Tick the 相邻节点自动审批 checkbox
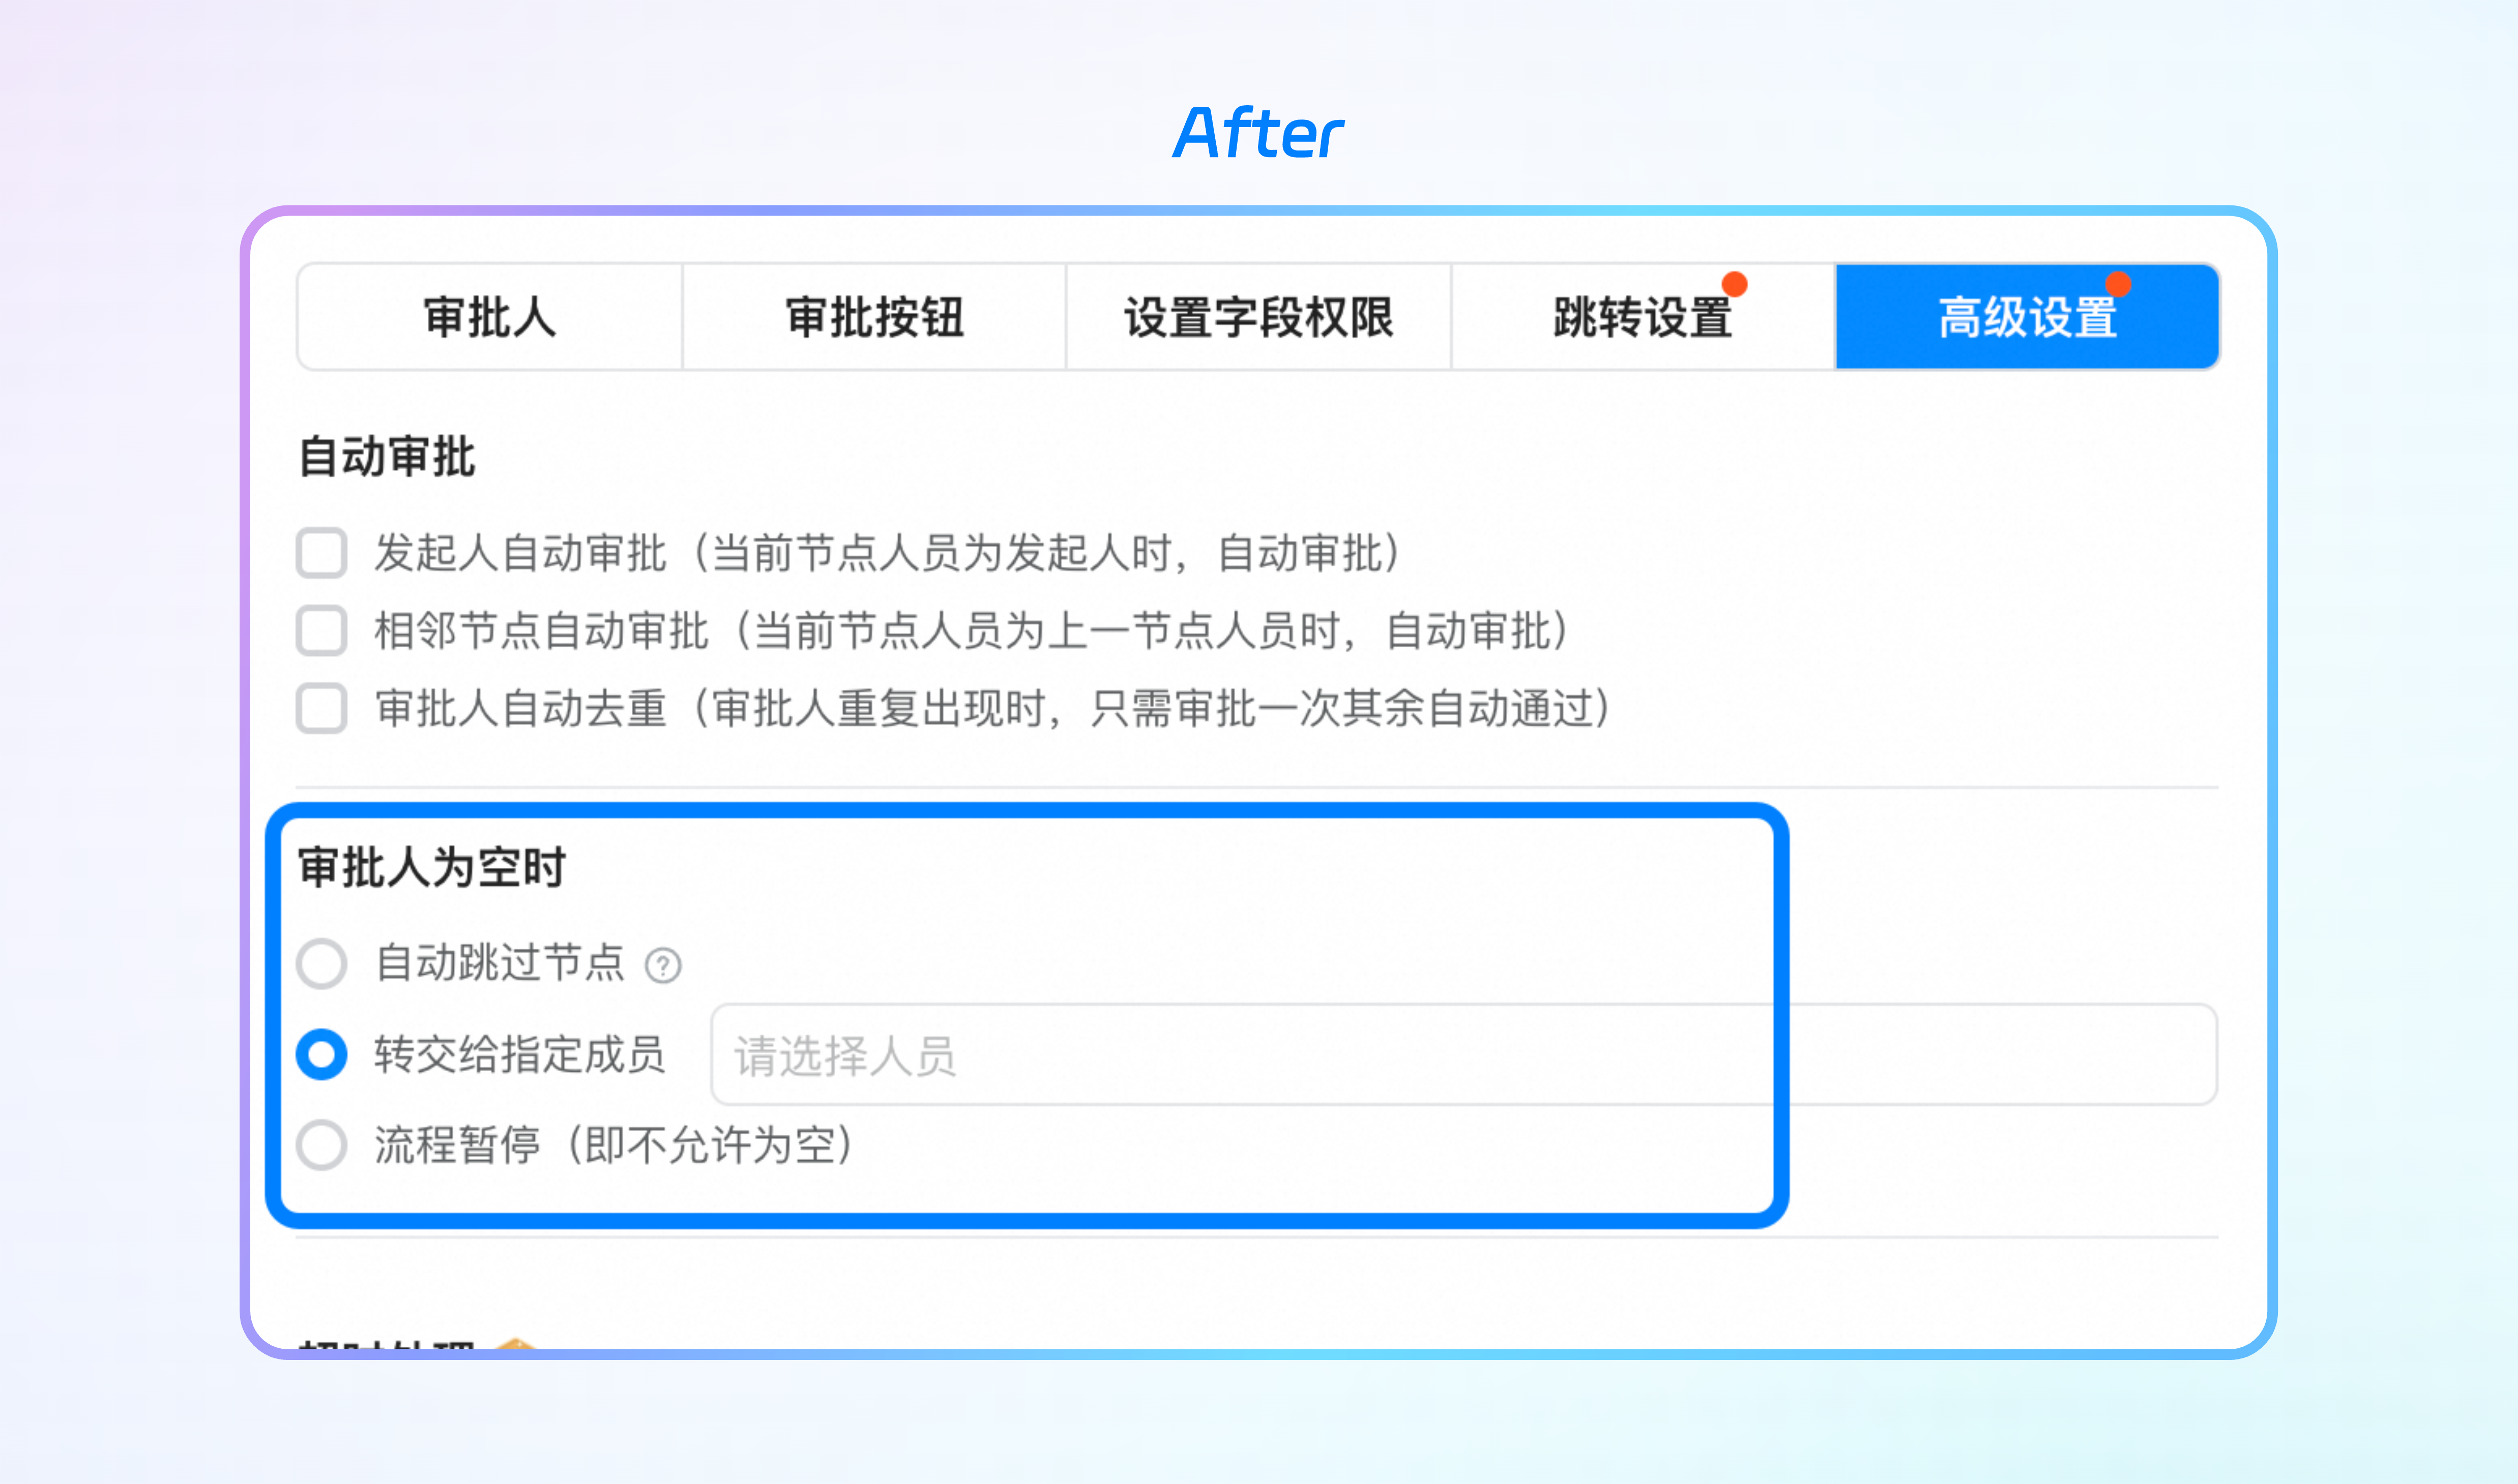The height and width of the screenshot is (1484, 2518). click(322, 631)
